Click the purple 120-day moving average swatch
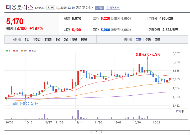 (x=30, y=51)
